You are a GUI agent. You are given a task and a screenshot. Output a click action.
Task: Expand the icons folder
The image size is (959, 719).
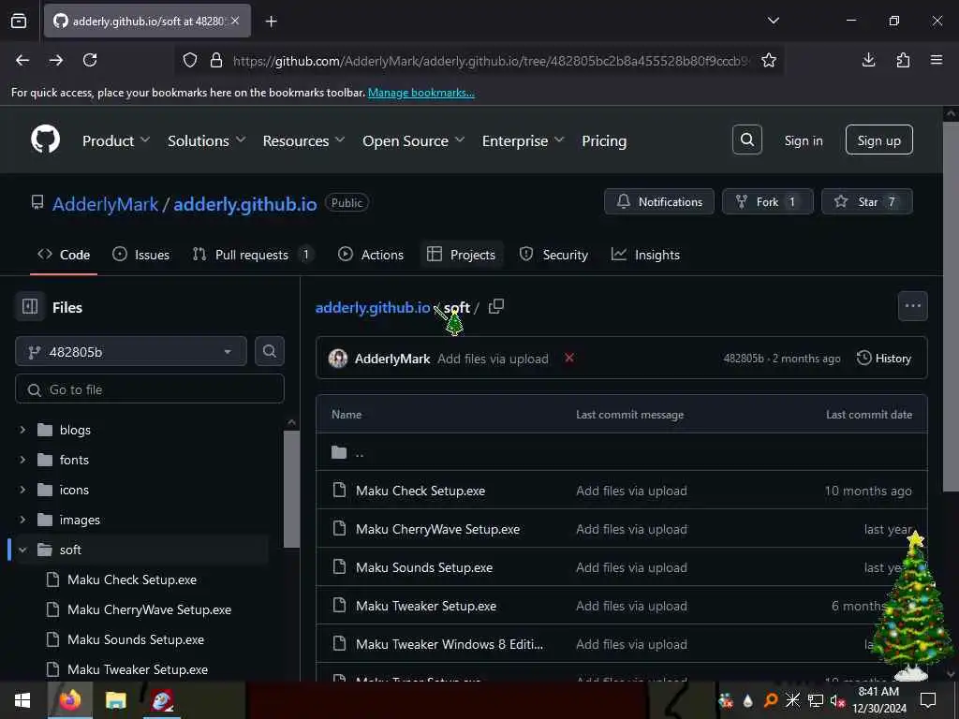click(x=22, y=489)
